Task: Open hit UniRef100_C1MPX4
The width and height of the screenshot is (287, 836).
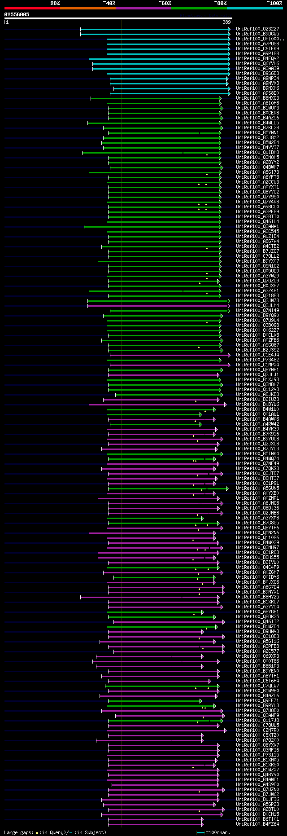Action: [257, 365]
